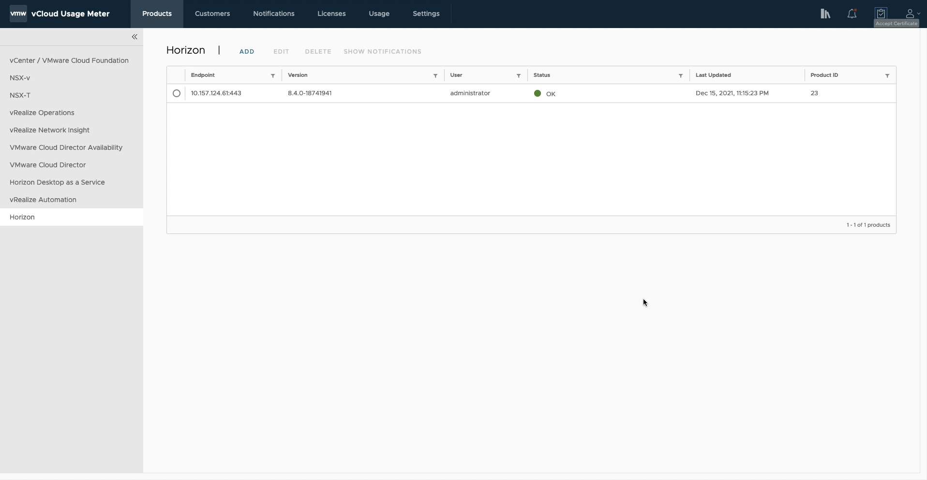Image resolution: width=927 pixels, height=480 pixels.
Task: Click the EDIT button
Action: coord(281,51)
